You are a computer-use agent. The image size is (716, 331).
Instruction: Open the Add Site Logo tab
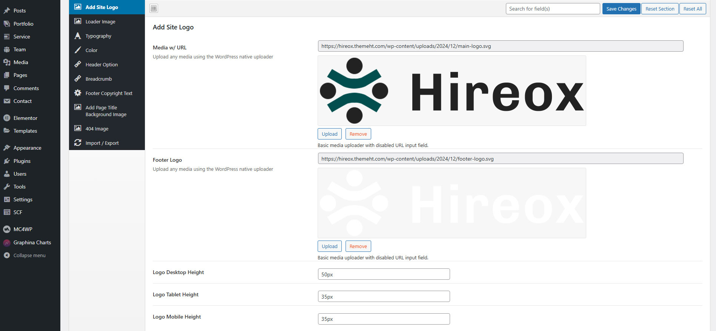(107, 7)
